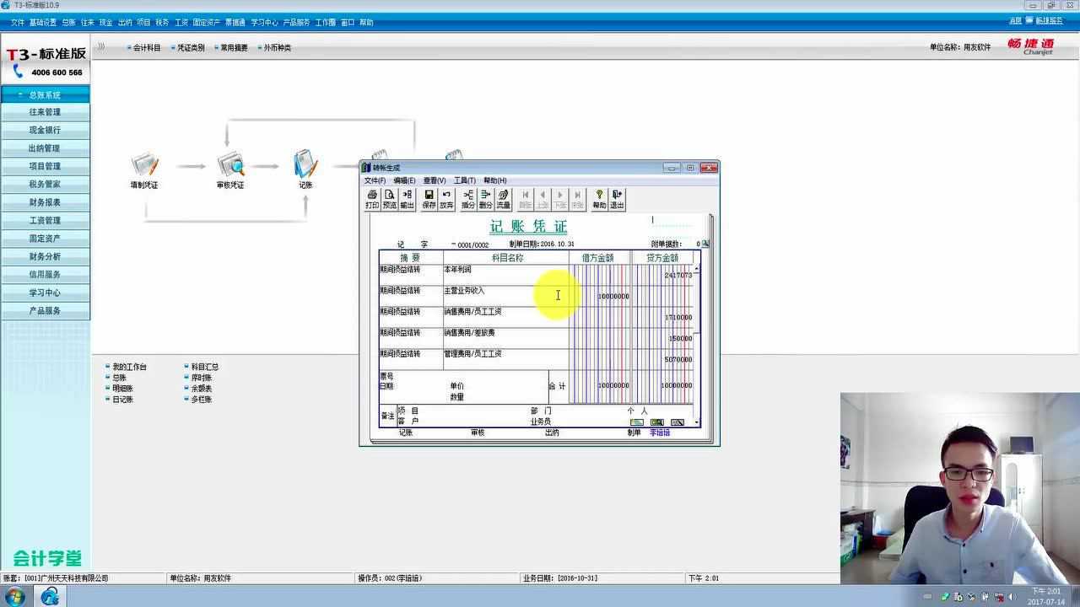Screen dimensions: 1080x607
Task: Click the 插分 insert entry icon
Action: 468,199
